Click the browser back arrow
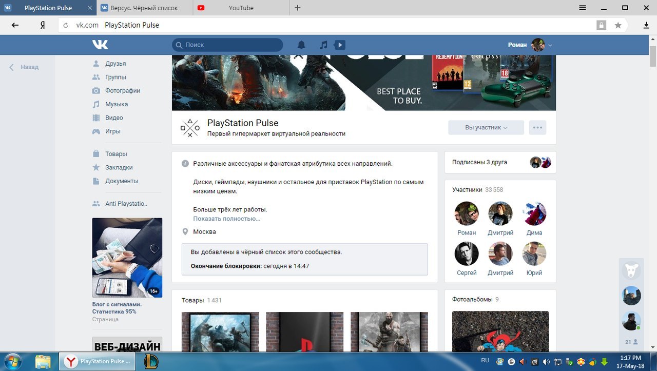 (x=15, y=25)
